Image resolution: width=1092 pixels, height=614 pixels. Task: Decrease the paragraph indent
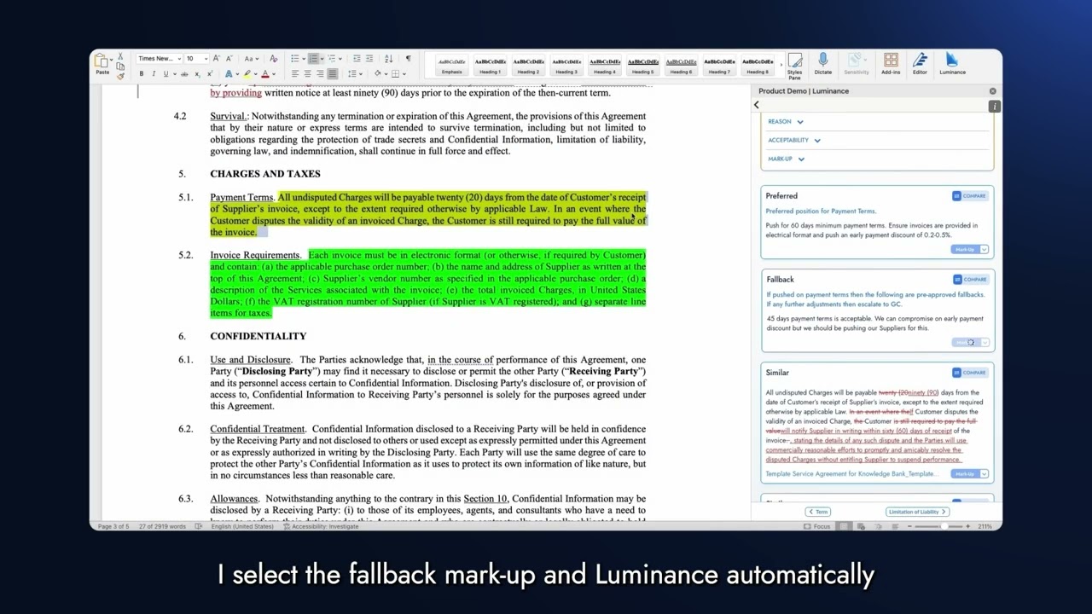357,59
